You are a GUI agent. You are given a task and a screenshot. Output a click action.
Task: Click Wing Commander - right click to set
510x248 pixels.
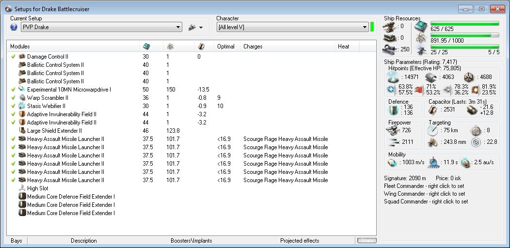(425, 194)
